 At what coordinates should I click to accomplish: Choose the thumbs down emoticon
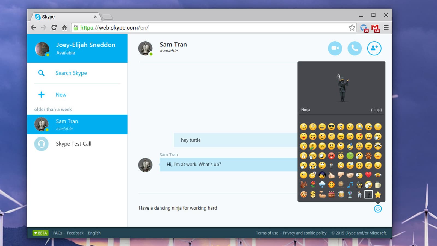click(341, 175)
